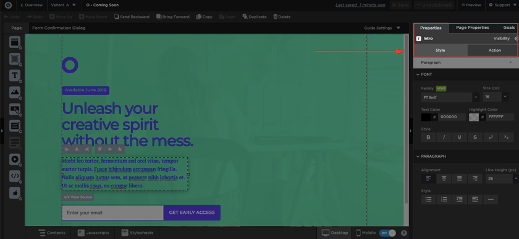Open help question mark icon
519x239 pixels.
pos(404,233)
